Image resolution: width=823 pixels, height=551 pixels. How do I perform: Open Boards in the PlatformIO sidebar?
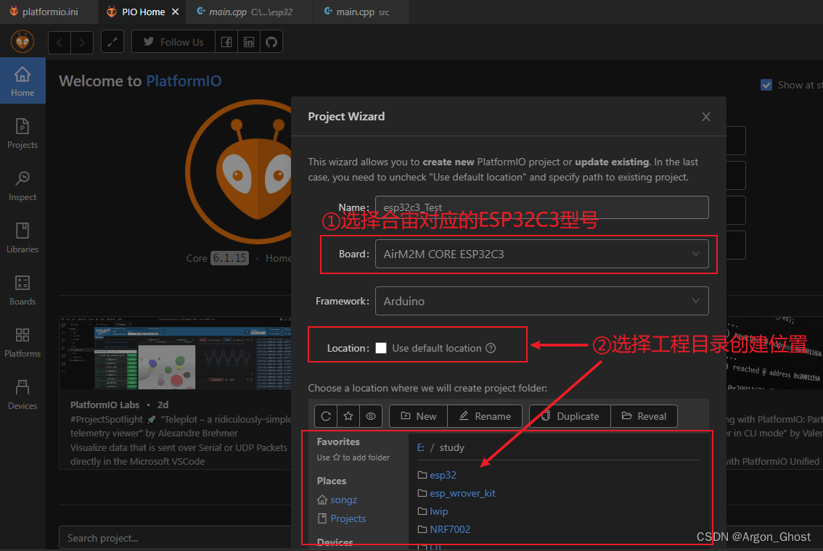(x=22, y=291)
